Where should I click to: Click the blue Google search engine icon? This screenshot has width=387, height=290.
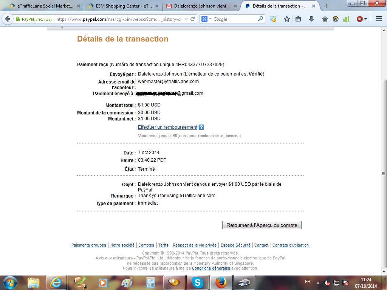[x=204, y=19]
